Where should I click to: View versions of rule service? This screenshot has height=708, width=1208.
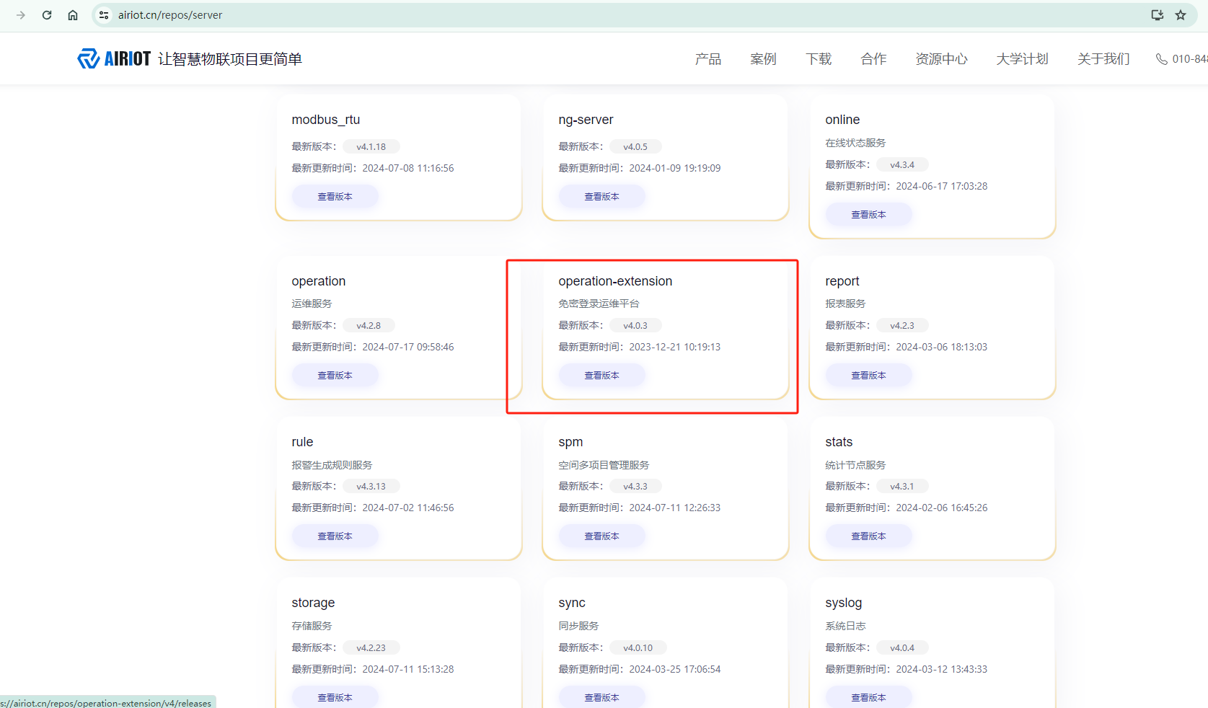335,536
